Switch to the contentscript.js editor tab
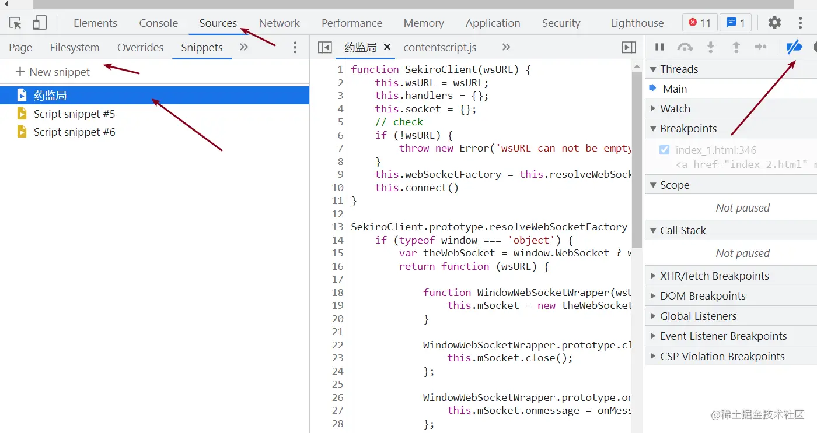 [x=440, y=48]
